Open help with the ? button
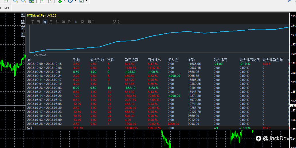This screenshot has width=296, height=148. coord(23,35)
